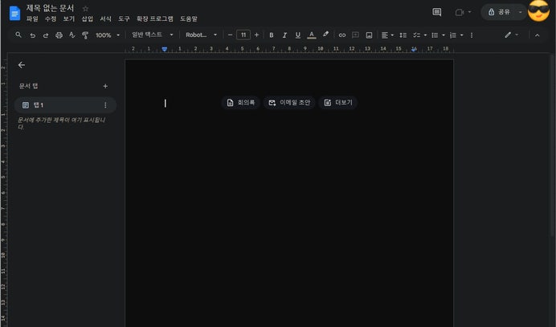Insert a bulleted list
The image size is (556, 327).
pos(435,35)
